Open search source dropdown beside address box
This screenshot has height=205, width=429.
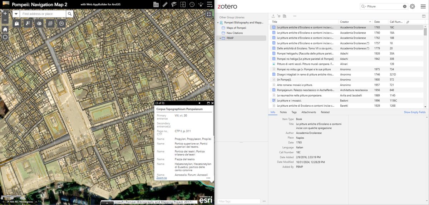point(16,14)
